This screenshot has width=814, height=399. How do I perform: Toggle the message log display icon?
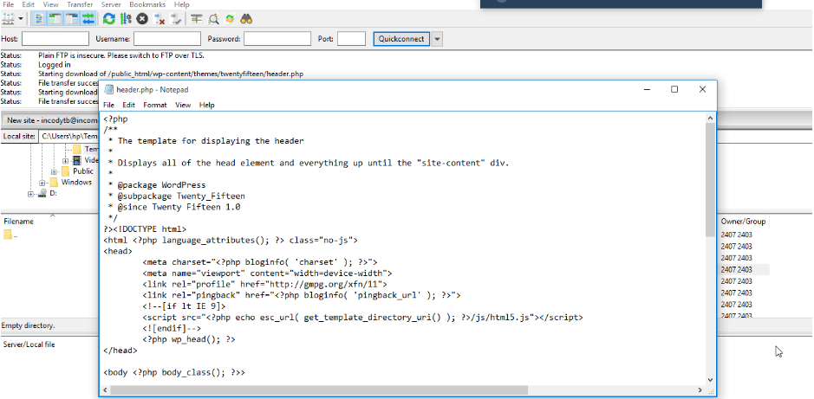pos(38,19)
